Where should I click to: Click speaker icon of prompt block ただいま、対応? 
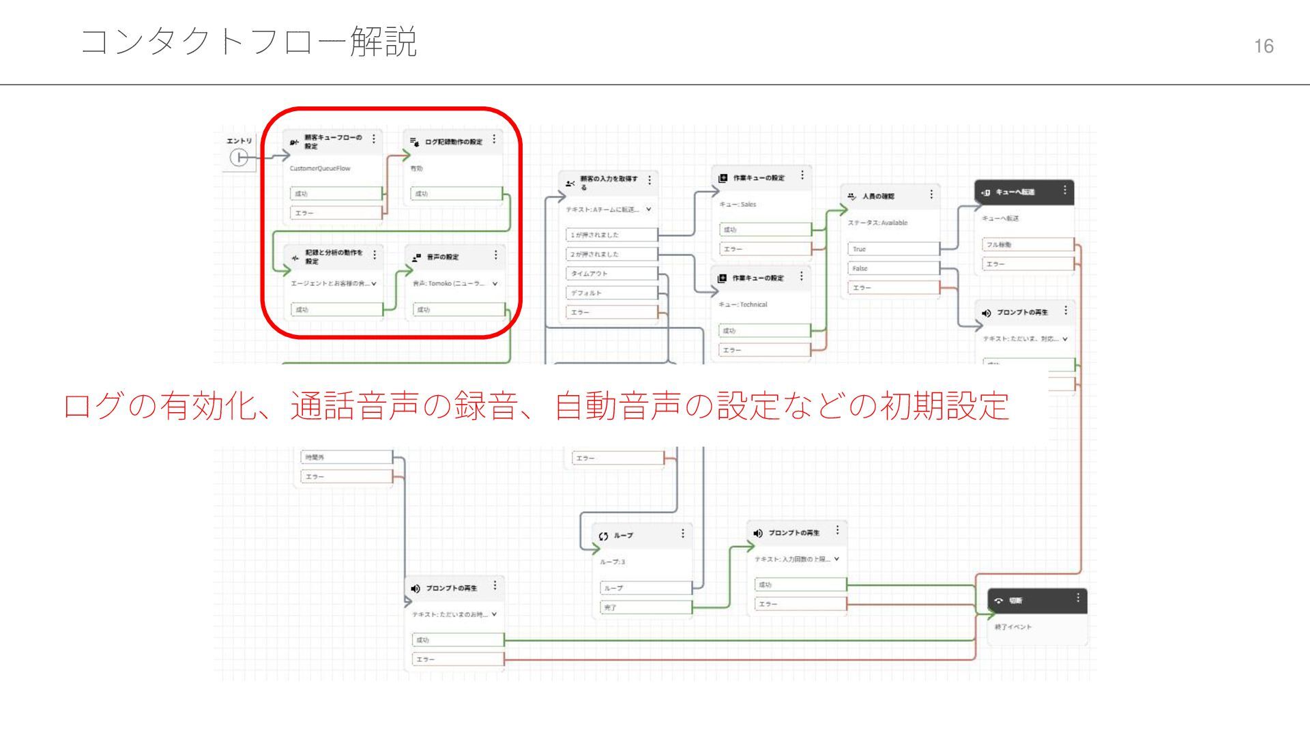(986, 313)
